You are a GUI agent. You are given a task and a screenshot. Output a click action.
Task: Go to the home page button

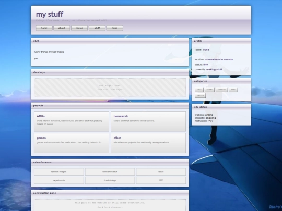click(x=44, y=28)
